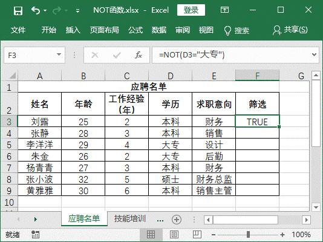Image resolution: width=323 pixels, height=242 pixels.
Task: Expand the formula bar
Action: (314, 55)
